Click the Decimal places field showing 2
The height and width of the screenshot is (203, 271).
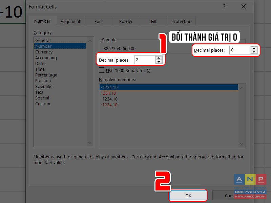coord(145,60)
